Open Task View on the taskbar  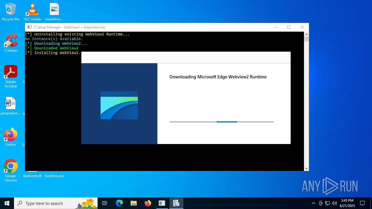click(105, 203)
